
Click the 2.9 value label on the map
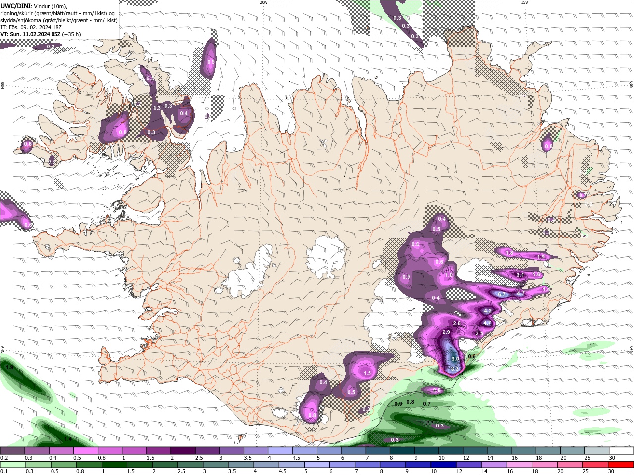pyautogui.click(x=446, y=332)
